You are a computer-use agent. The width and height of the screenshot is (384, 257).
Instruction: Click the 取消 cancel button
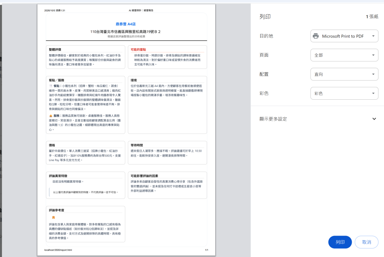pos(366,242)
